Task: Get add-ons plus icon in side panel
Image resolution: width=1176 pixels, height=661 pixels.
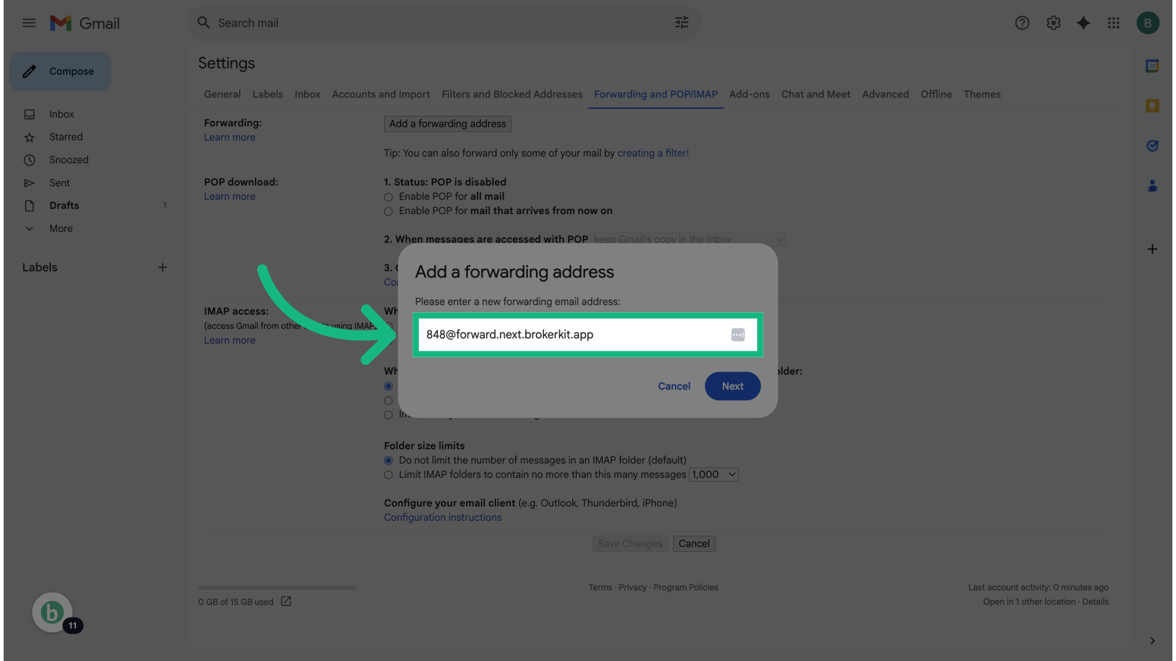Action: pos(1152,249)
